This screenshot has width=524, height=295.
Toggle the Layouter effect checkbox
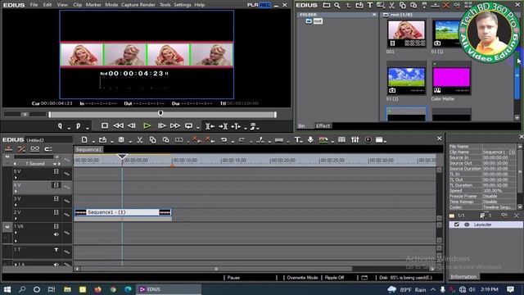457,225
